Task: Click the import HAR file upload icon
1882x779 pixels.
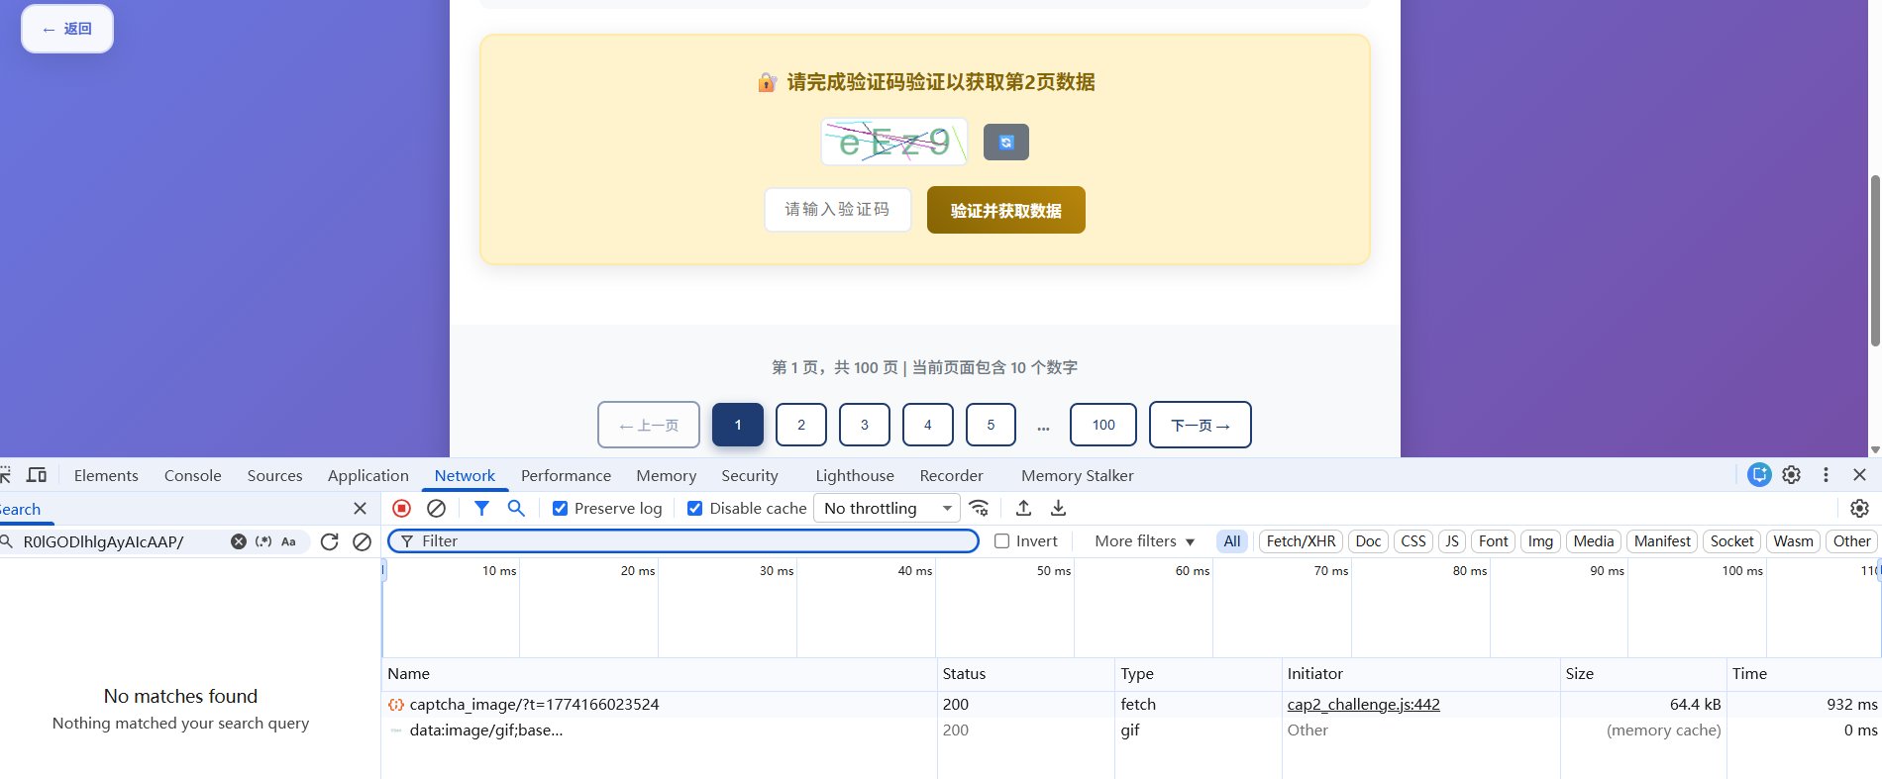Action: click(1023, 508)
